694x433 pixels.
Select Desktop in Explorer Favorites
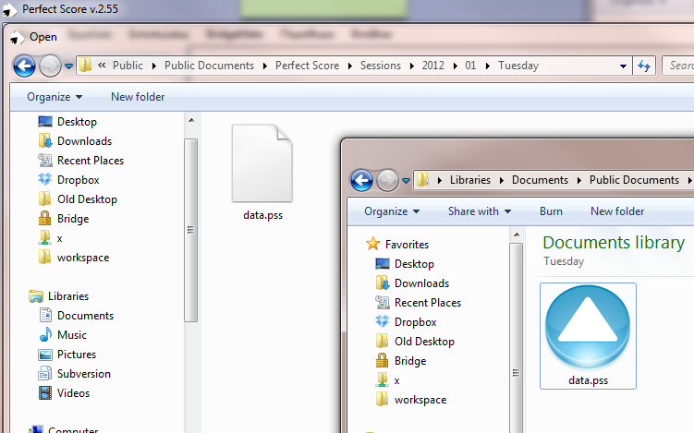click(405, 264)
